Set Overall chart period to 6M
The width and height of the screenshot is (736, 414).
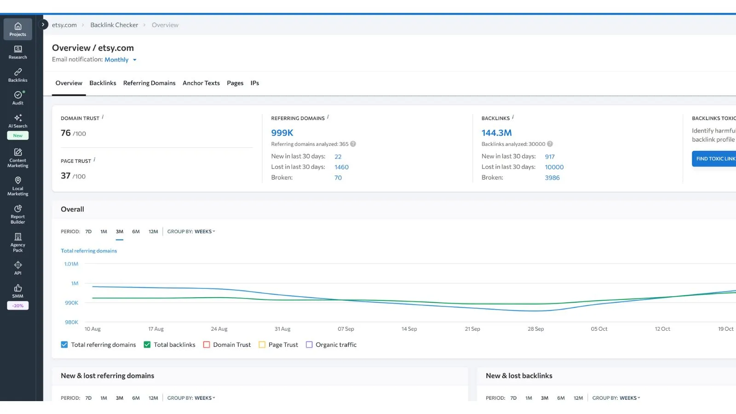[x=136, y=231]
